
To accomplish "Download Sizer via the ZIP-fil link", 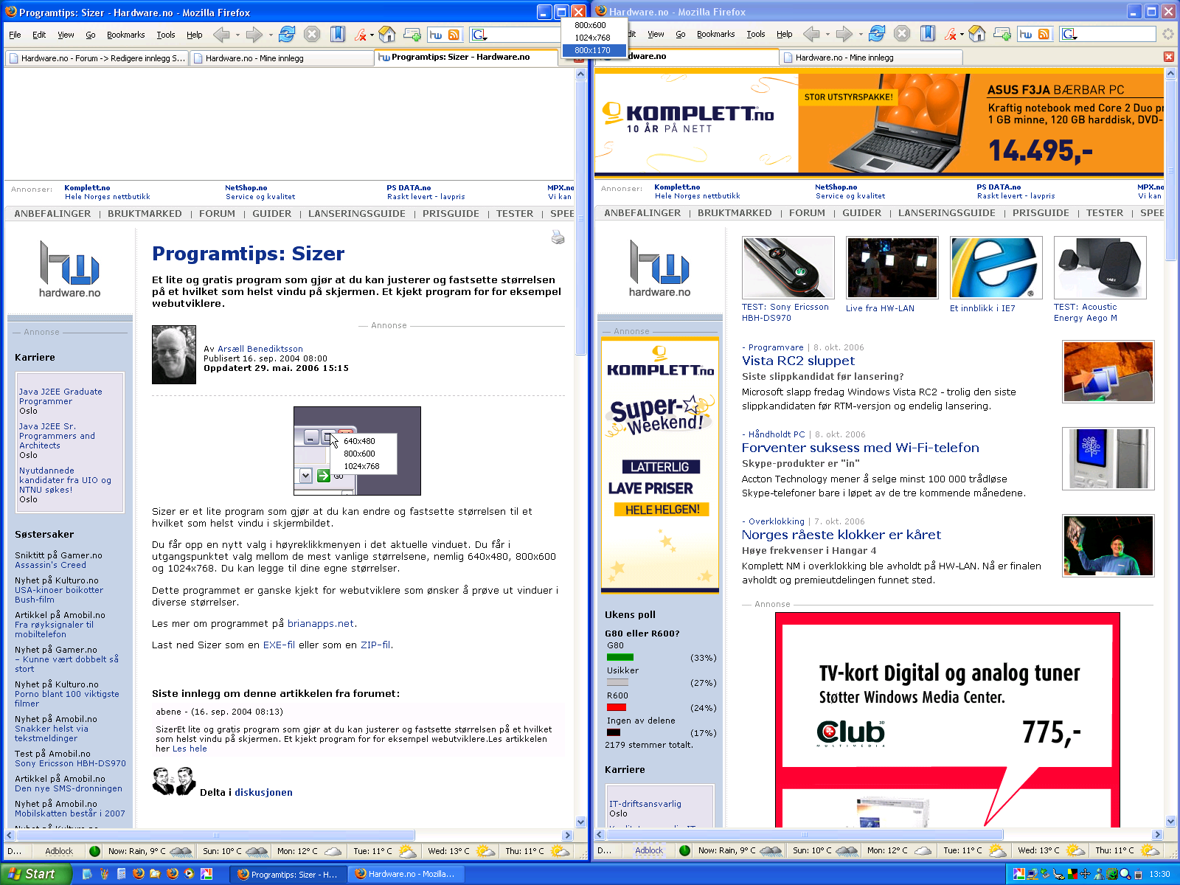I will click(x=375, y=645).
